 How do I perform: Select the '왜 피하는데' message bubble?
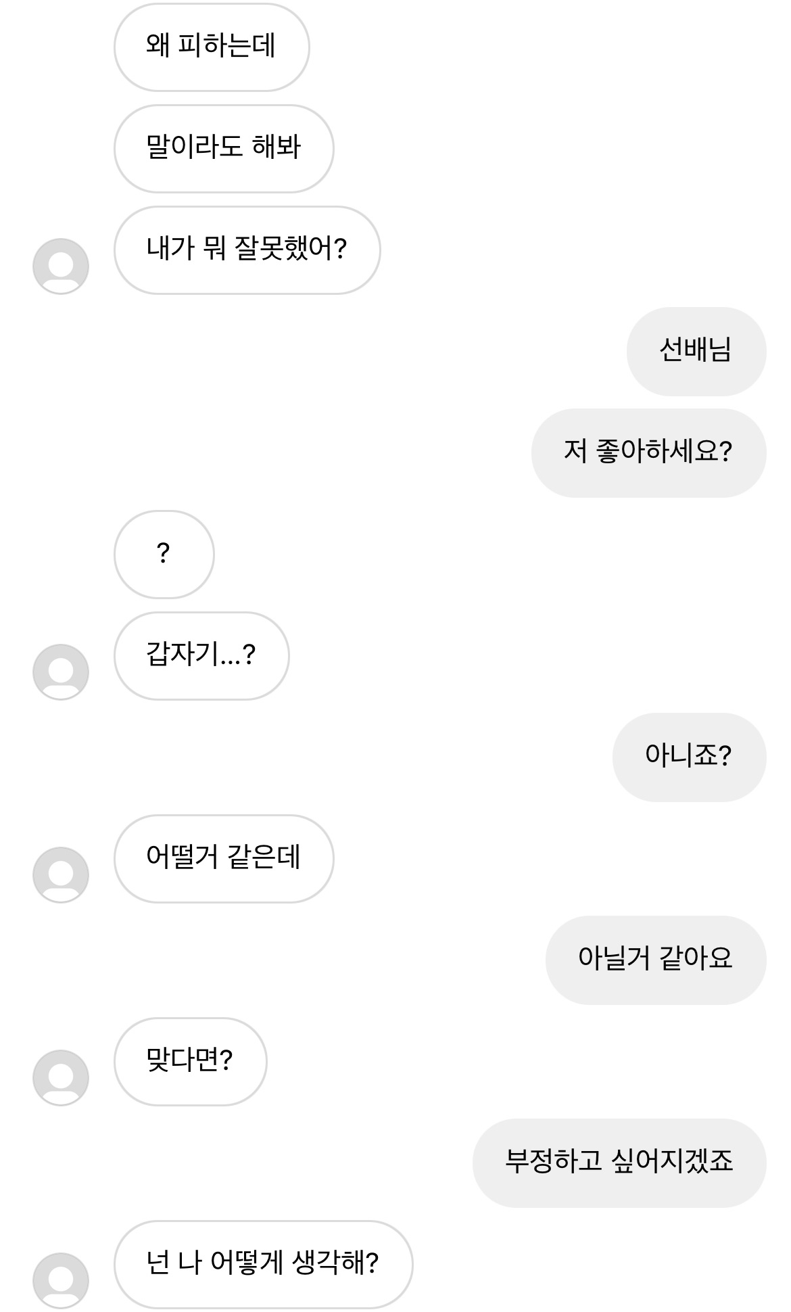click(x=211, y=47)
